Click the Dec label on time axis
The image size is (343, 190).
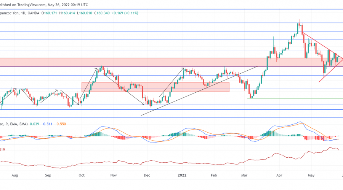click(147, 176)
